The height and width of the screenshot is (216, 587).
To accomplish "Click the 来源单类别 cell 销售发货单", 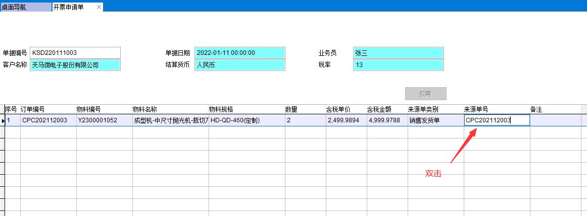I will click(x=435, y=120).
